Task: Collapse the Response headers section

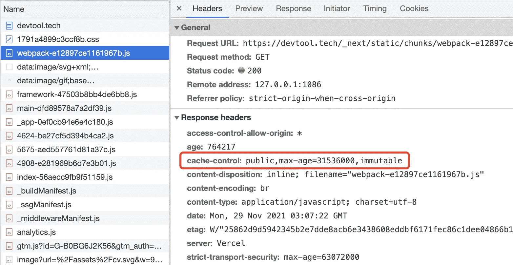Action: [x=177, y=118]
